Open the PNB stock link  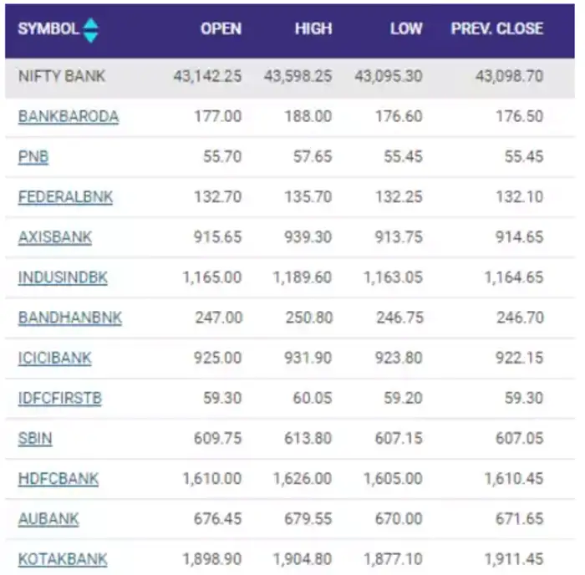point(33,157)
